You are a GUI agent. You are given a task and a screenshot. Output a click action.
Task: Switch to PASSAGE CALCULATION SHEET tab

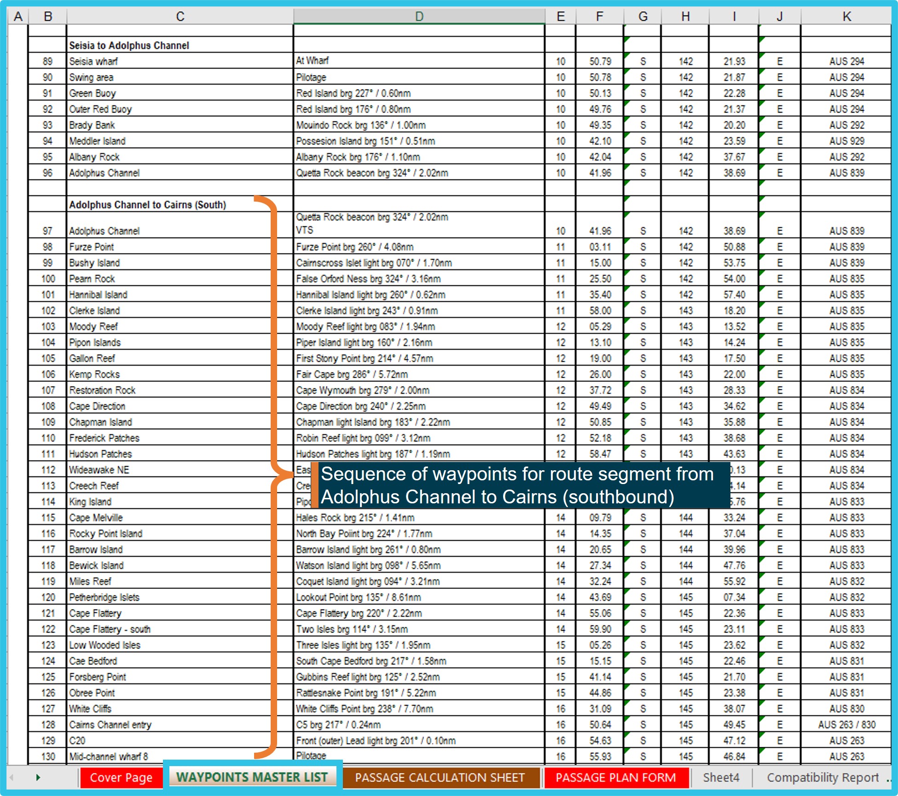point(440,778)
